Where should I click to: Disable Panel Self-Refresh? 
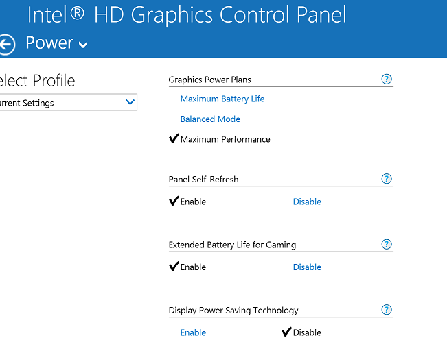click(x=307, y=202)
